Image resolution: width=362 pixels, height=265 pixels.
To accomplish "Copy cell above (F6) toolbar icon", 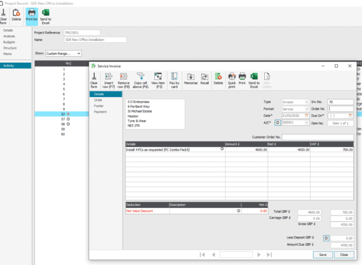I will click(x=141, y=80).
